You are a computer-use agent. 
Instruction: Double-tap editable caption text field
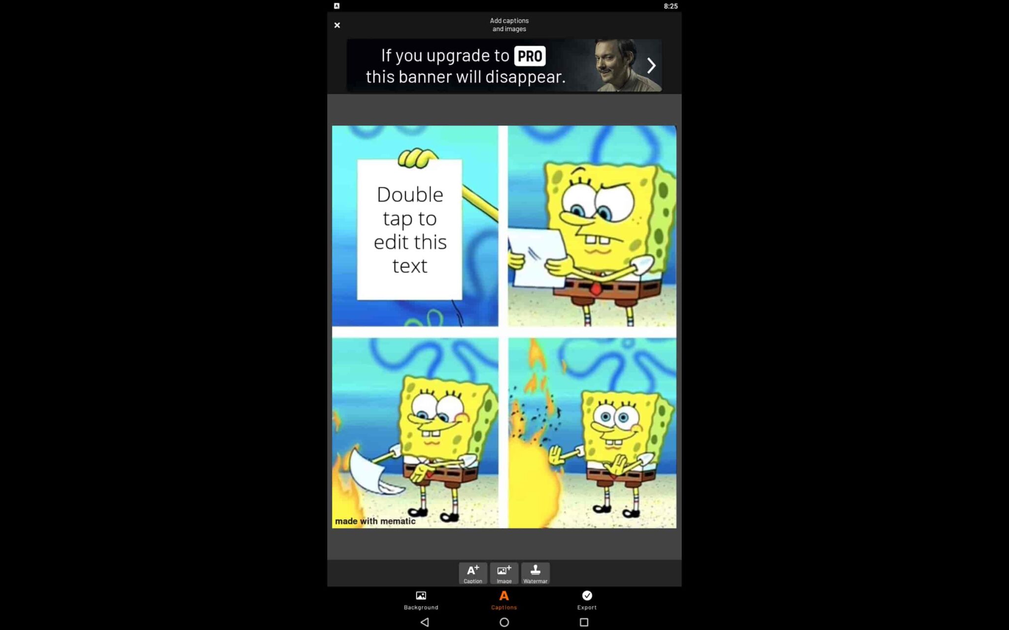[x=409, y=229]
